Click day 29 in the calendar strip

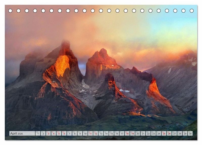(185, 133)
